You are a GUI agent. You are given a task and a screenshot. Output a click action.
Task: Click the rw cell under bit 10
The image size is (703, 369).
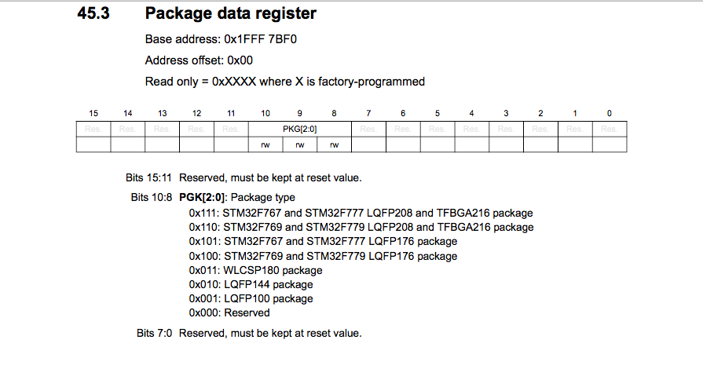(265, 144)
